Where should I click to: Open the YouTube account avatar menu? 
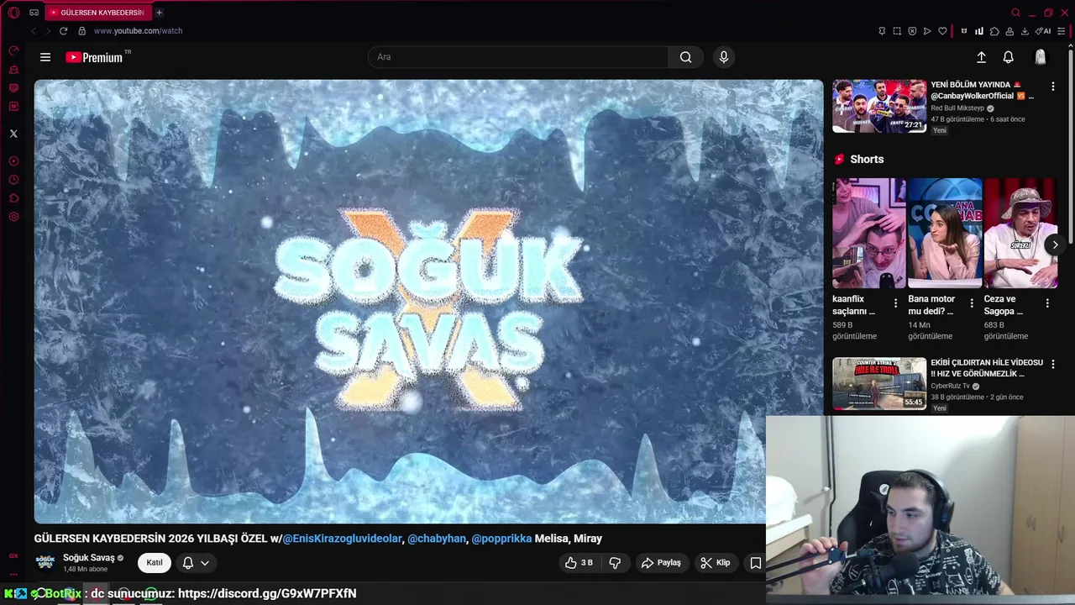(x=1041, y=57)
